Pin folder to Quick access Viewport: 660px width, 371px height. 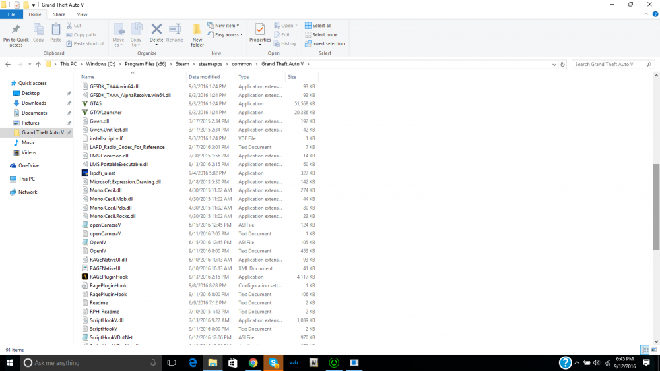[16, 35]
